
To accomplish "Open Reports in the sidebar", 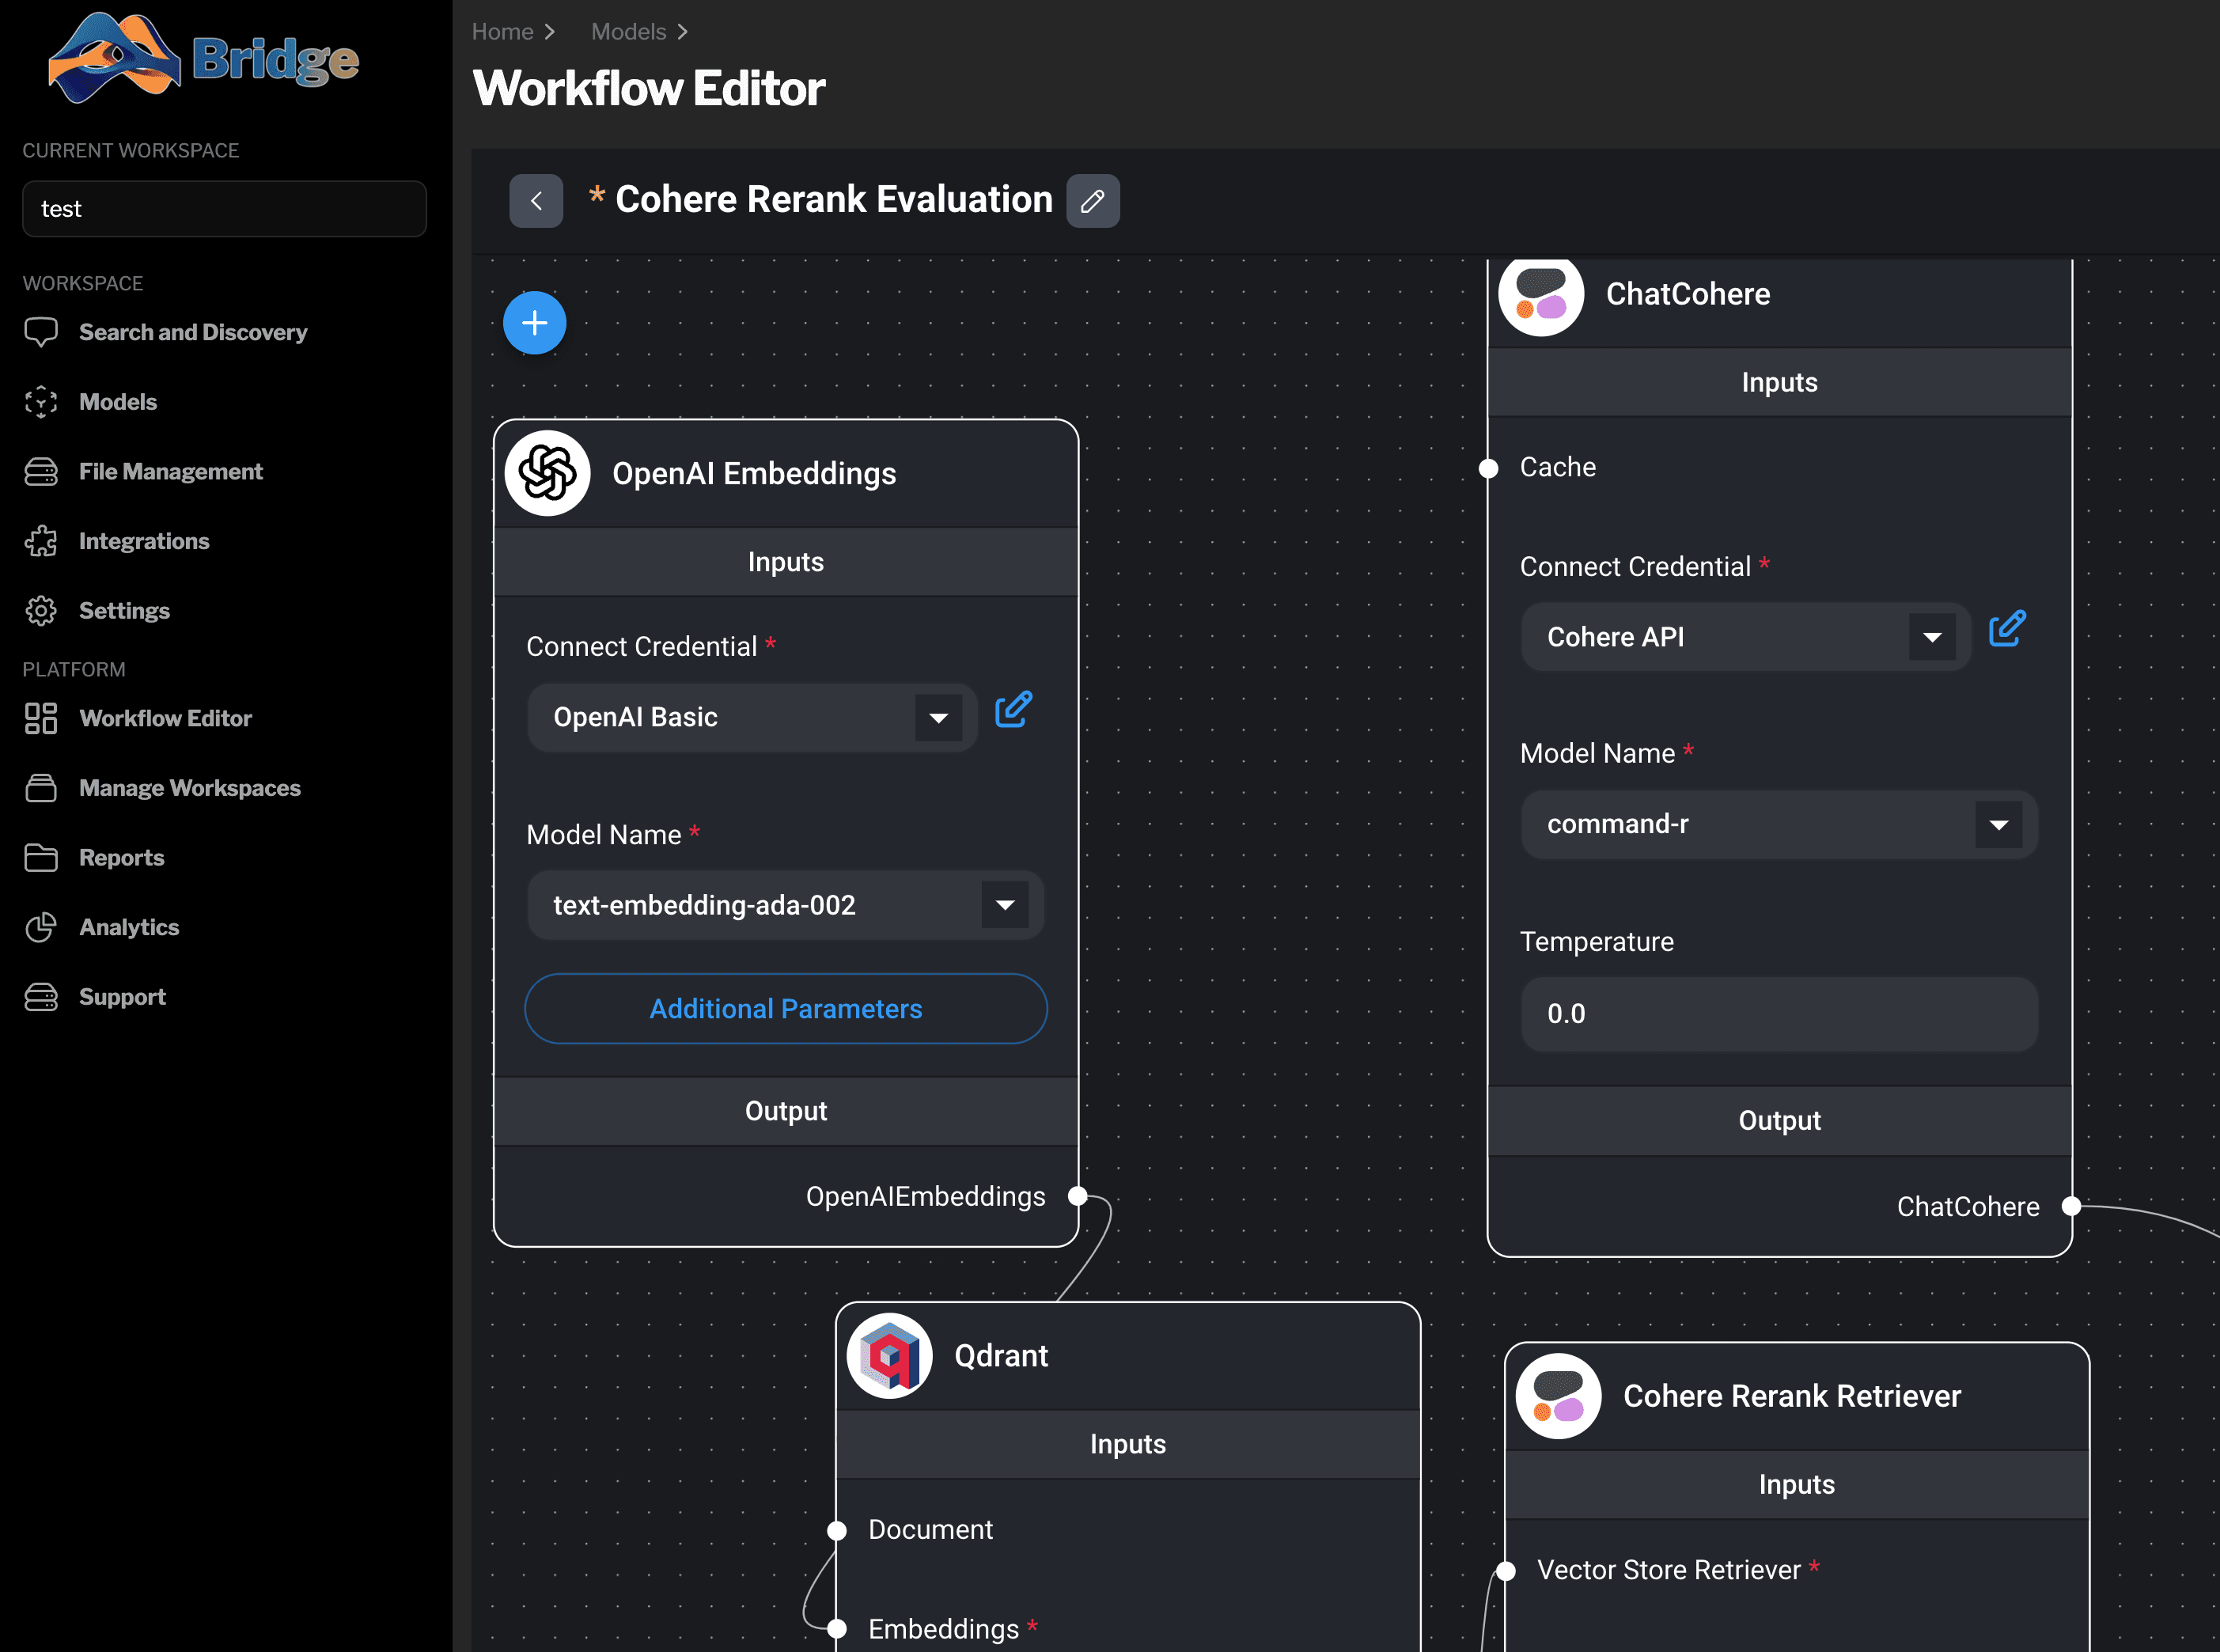I will [121, 857].
